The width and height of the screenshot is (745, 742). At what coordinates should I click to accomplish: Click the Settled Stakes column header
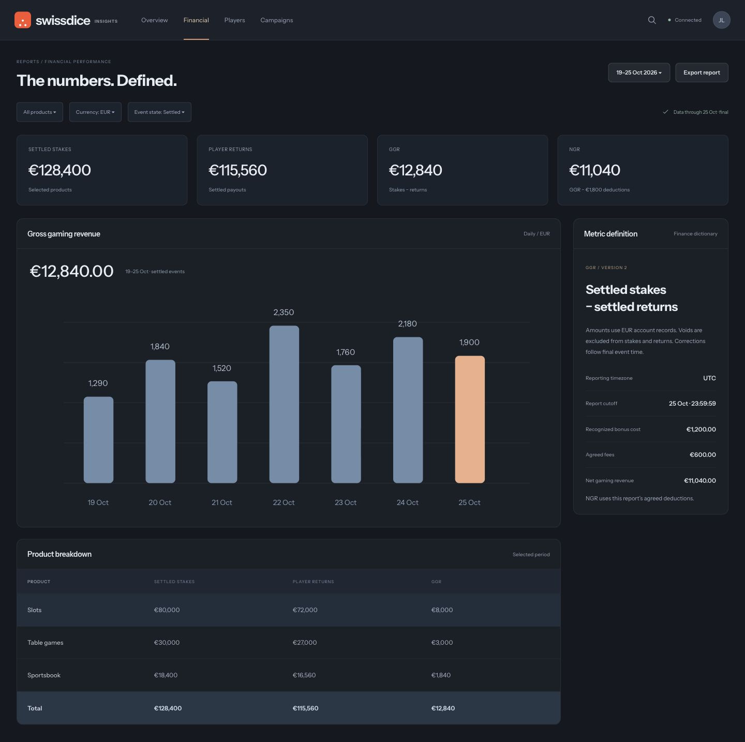174,582
